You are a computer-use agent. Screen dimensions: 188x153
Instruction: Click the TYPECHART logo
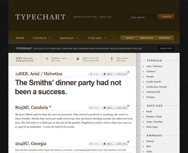click(40, 17)
